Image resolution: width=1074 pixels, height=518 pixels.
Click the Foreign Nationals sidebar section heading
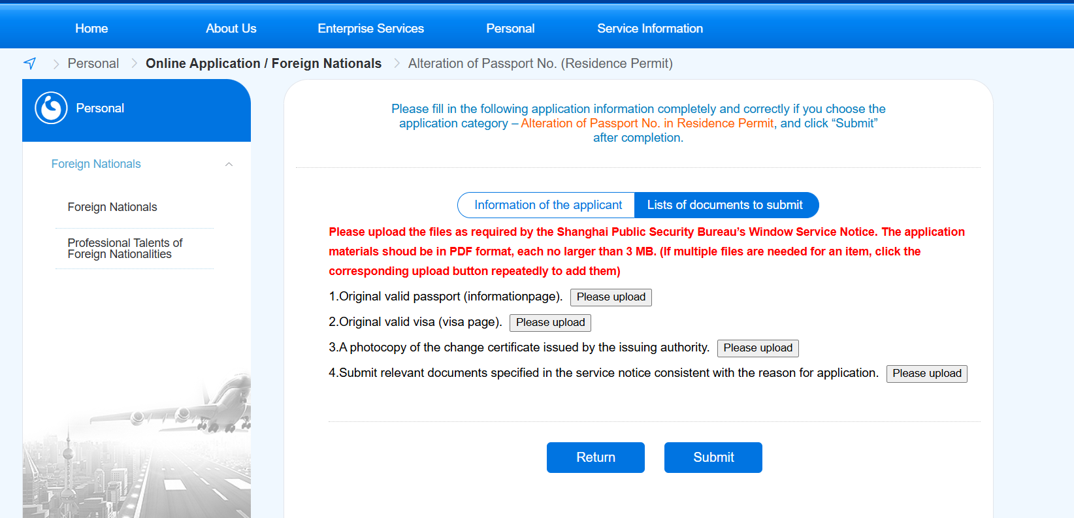96,164
